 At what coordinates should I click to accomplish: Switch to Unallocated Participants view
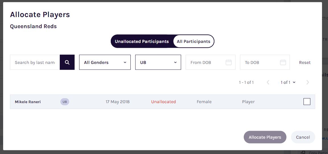142,41
